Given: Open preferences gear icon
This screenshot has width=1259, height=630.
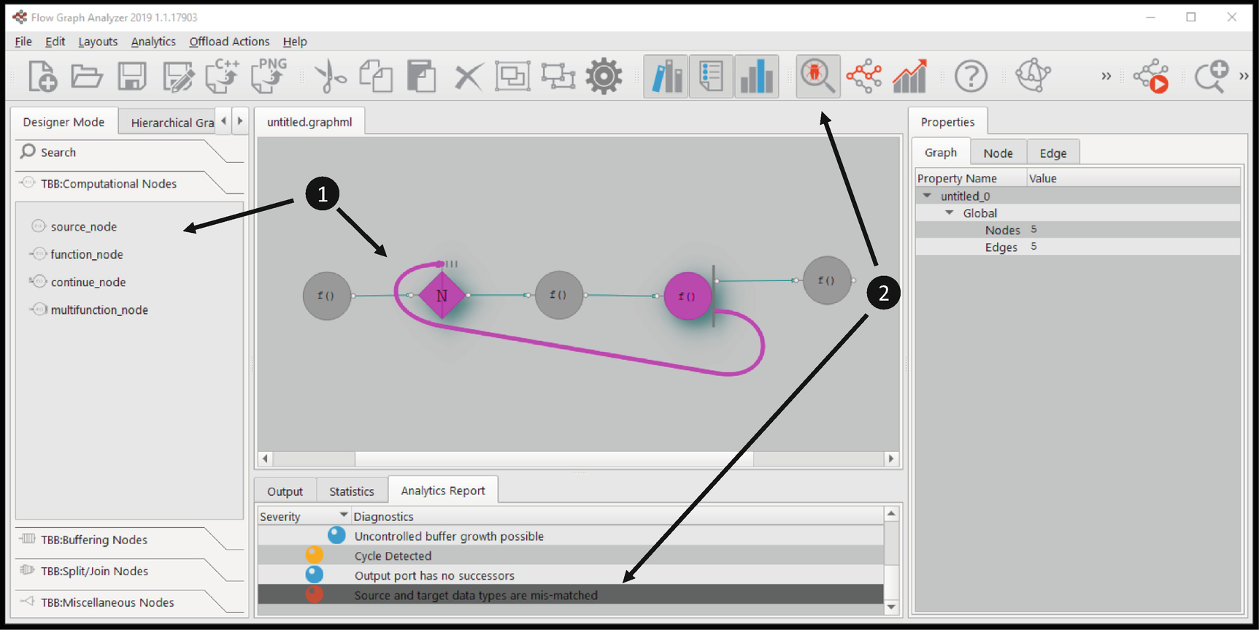Looking at the screenshot, I should (x=604, y=76).
